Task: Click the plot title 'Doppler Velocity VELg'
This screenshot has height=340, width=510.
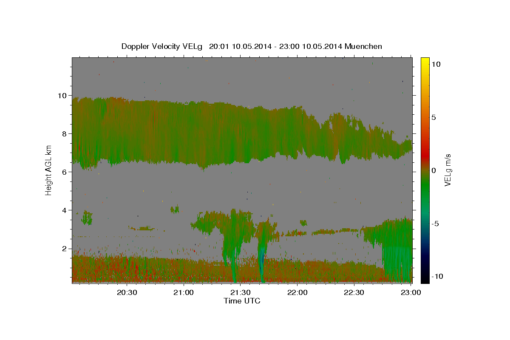Action: pyautogui.click(x=162, y=46)
